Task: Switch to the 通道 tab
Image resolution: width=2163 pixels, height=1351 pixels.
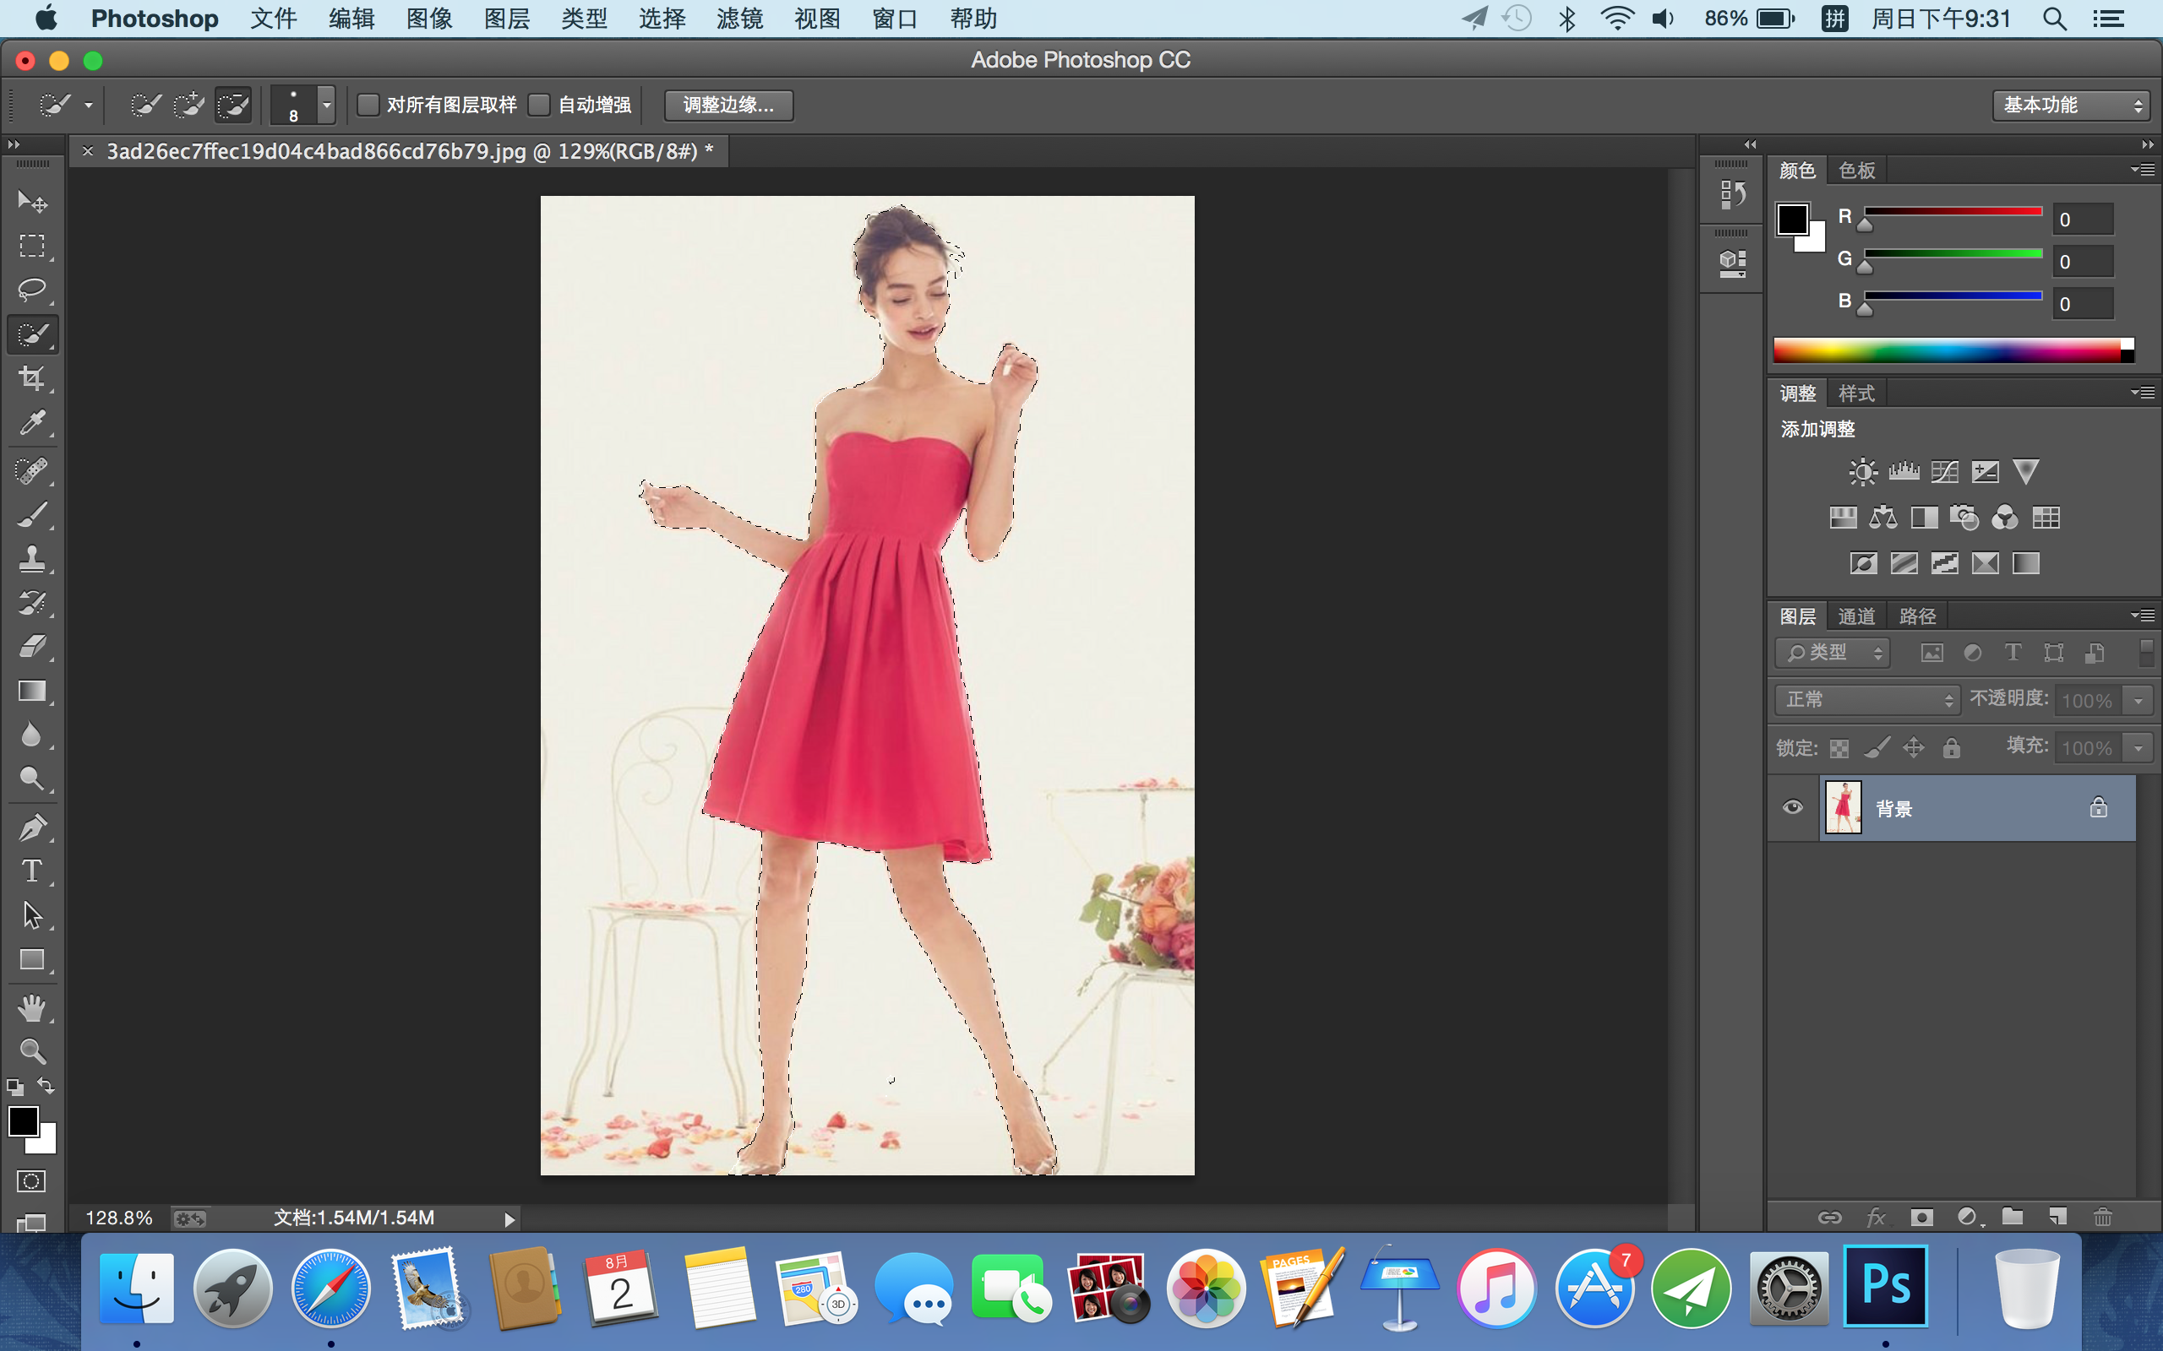Action: click(1856, 616)
